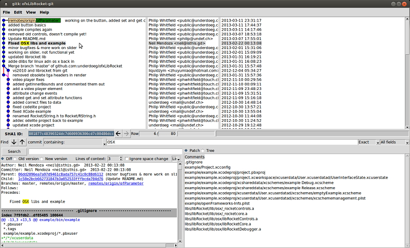Find next match with the down arrow

tap(14, 142)
